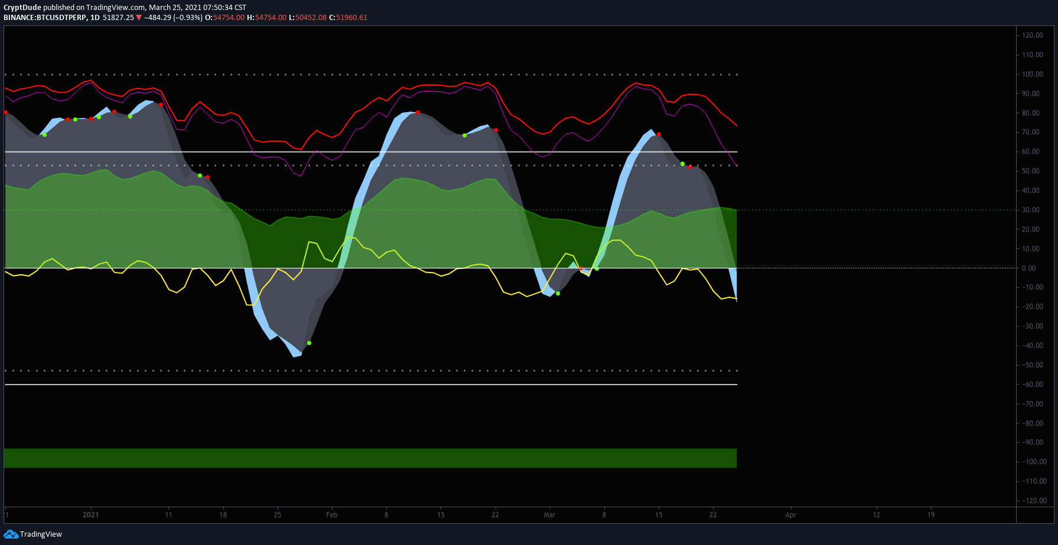Click the open value O:54754.00
Viewport: 1058px width, 545px height.
point(224,18)
